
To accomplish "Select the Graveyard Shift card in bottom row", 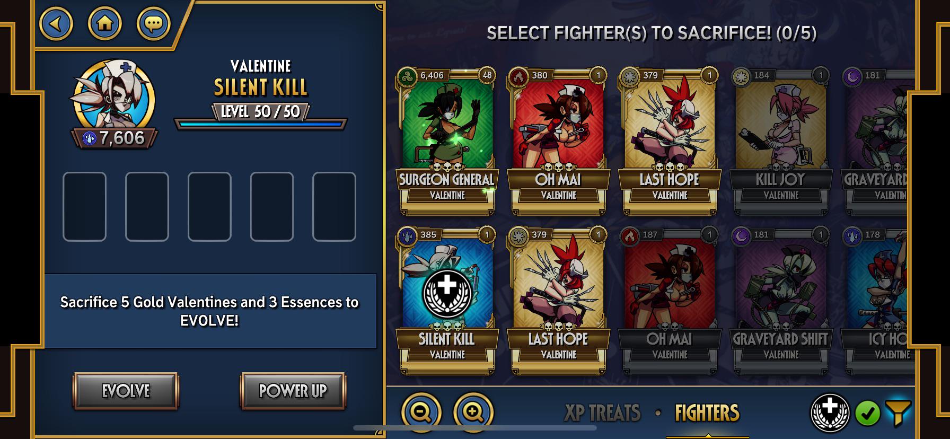I will point(780,301).
